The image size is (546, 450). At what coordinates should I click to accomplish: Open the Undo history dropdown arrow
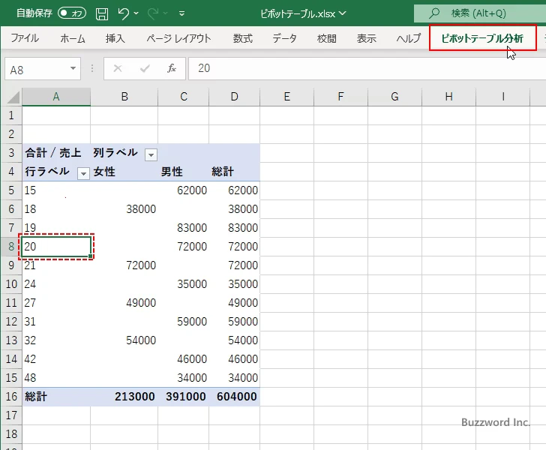[x=136, y=13]
